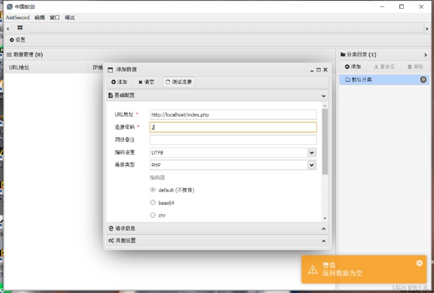Click the warning triangle icon in the notification
Image resolution: width=434 pixels, height=293 pixels.
point(313,269)
